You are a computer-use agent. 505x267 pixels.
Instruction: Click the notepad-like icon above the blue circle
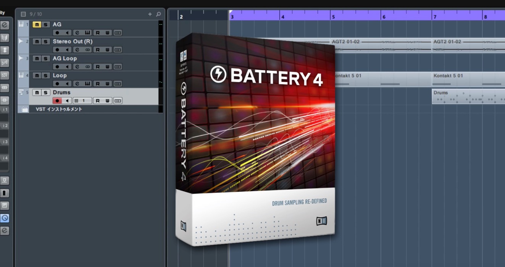click(x=5, y=206)
